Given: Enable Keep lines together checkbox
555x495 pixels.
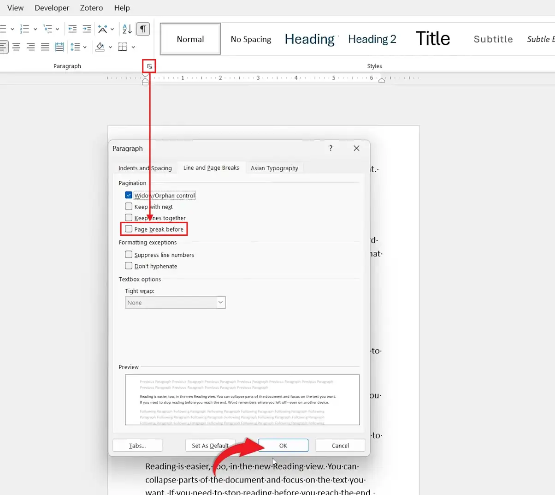Looking at the screenshot, I should 129,217.
